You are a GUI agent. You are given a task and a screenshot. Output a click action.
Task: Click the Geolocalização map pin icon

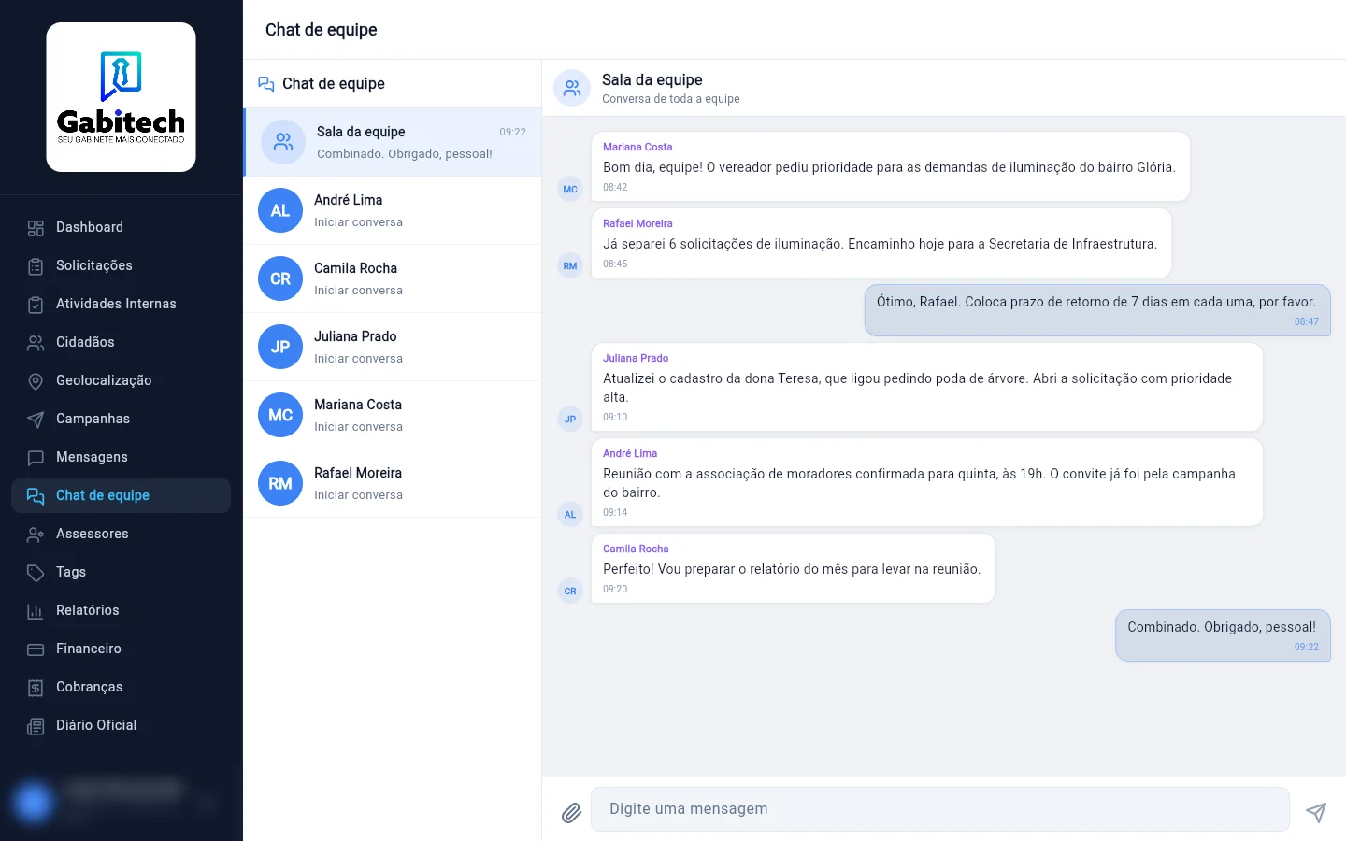click(x=36, y=381)
